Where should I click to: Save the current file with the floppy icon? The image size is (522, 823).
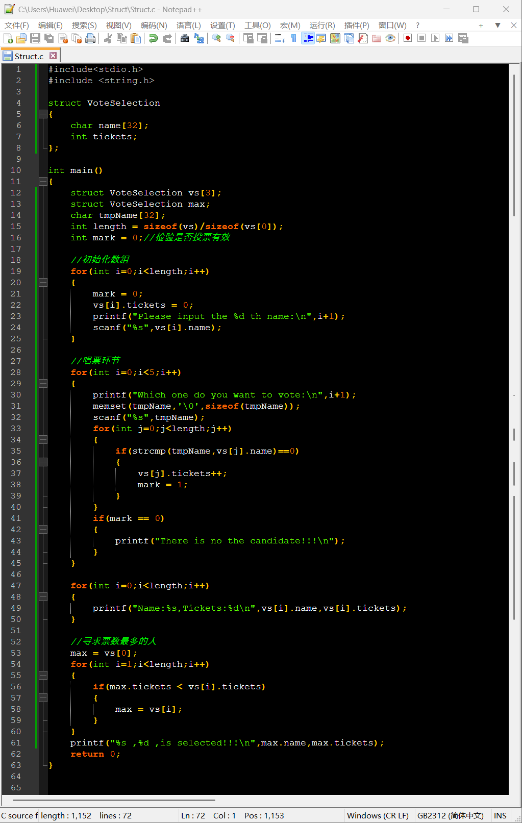(x=35, y=38)
